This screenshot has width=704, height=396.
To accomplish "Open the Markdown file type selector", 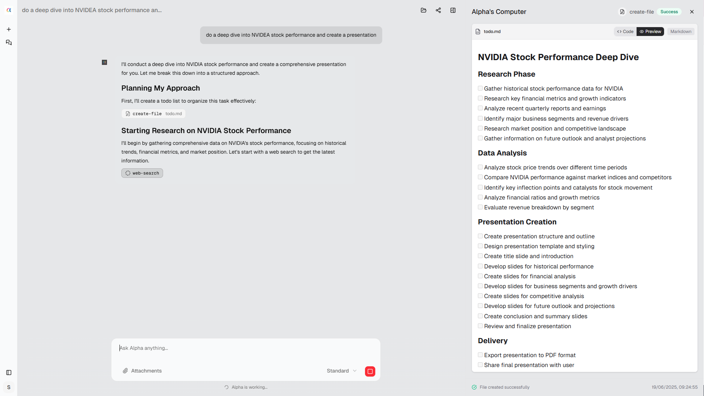I will click(681, 32).
